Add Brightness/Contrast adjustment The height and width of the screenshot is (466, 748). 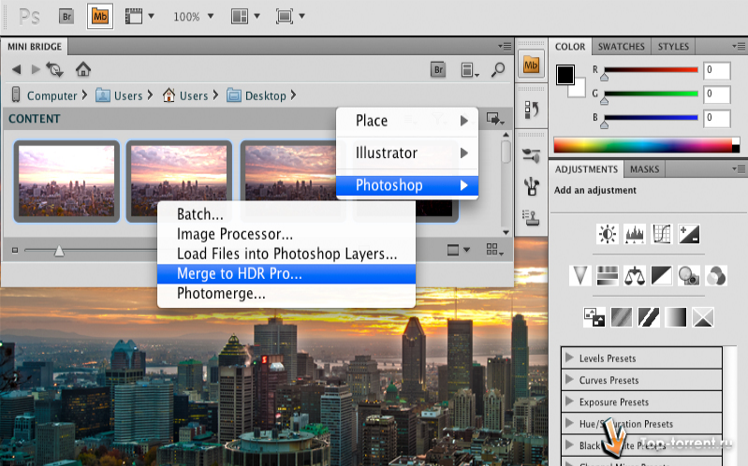click(608, 234)
